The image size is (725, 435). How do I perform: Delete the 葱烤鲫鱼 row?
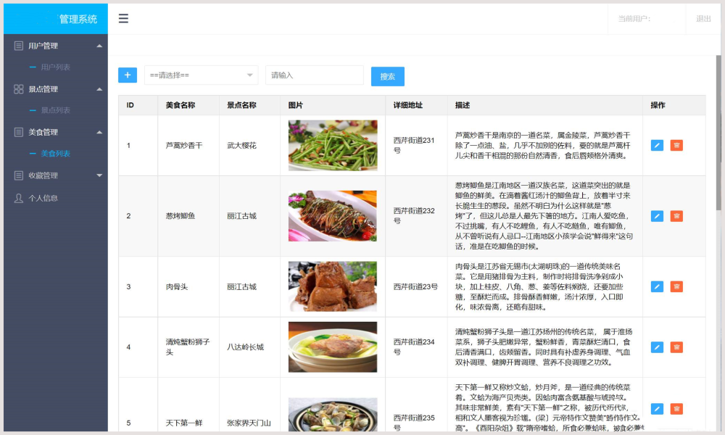[676, 216]
